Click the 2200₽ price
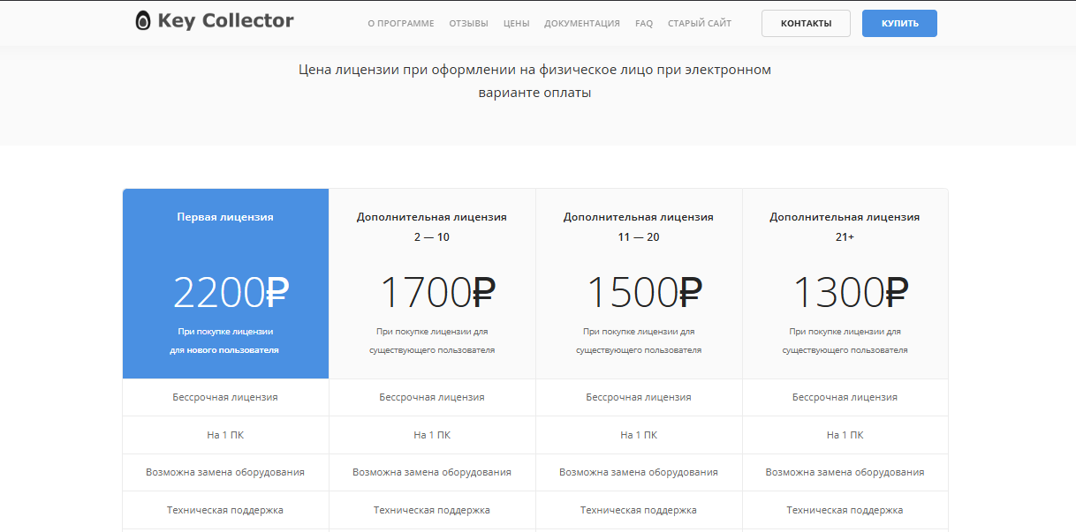The width and height of the screenshot is (1076, 532). 231,292
